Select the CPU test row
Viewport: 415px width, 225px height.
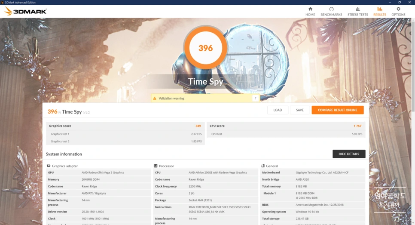tap(286, 134)
